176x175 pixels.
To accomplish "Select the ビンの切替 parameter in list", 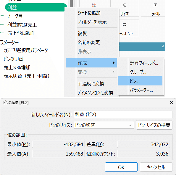I will pos(13,59).
